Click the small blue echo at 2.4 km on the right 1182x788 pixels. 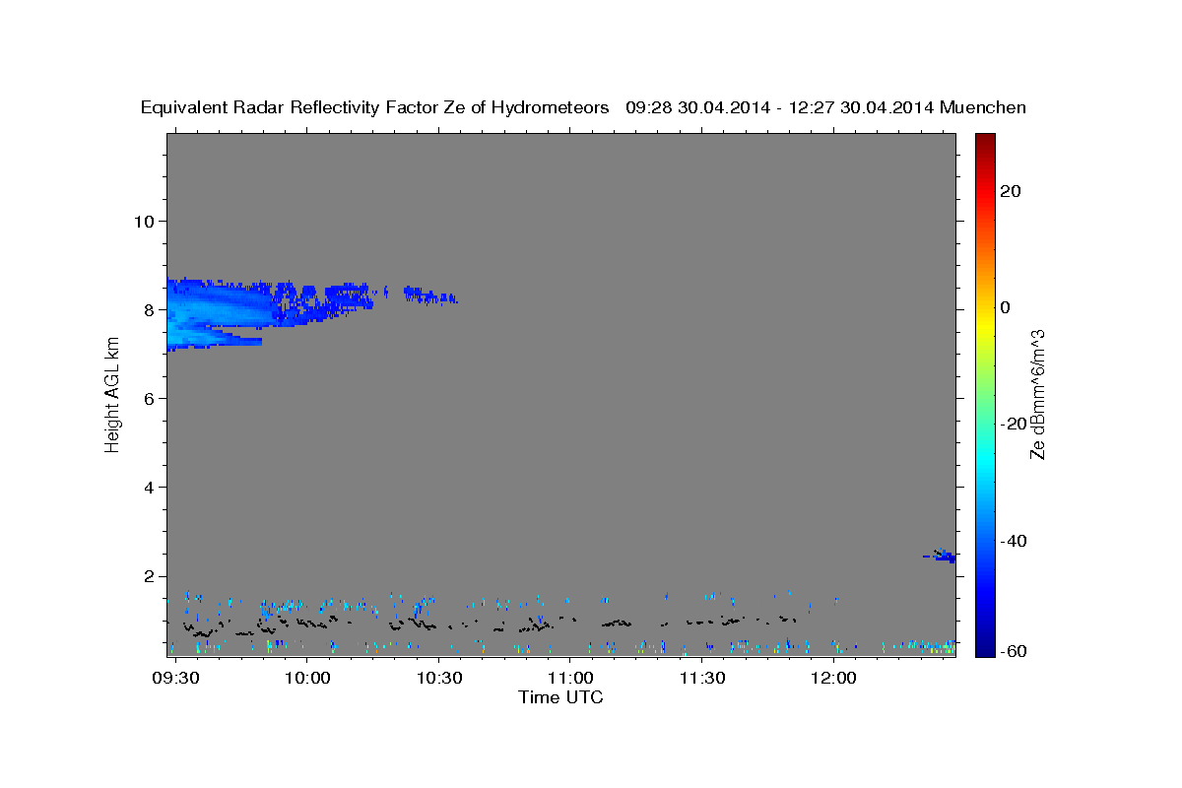(x=941, y=557)
